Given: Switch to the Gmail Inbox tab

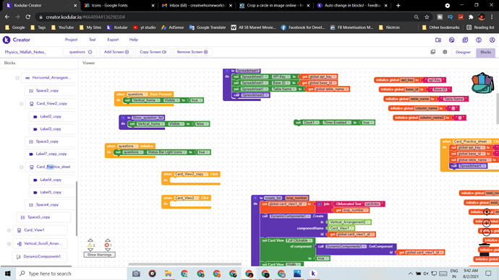Looking at the screenshot, I should coord(197,5).
